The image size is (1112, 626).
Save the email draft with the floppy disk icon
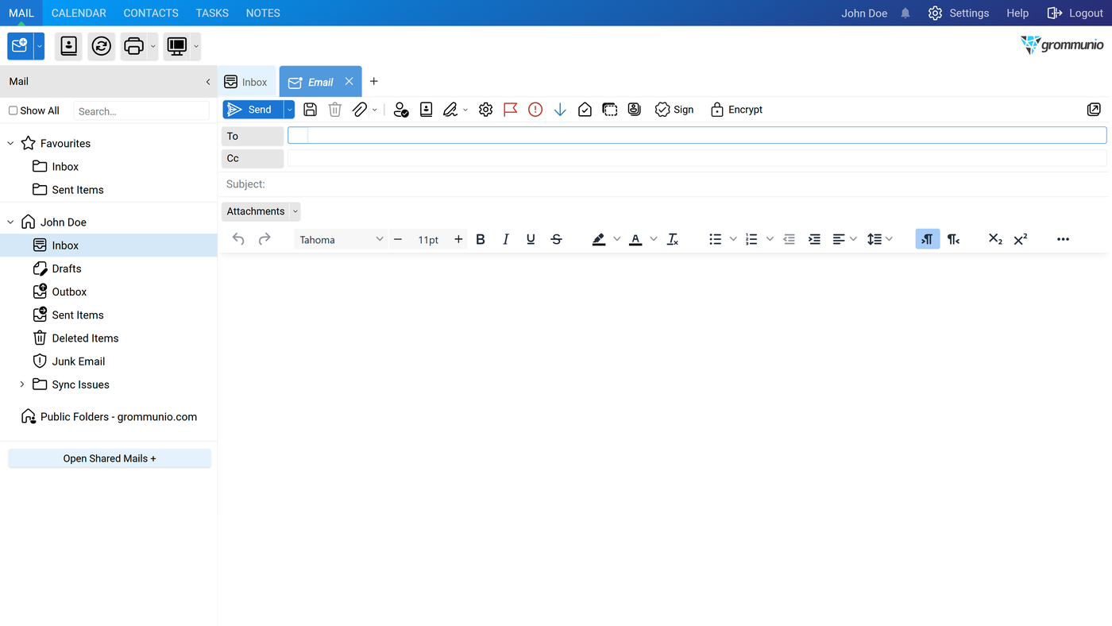coord(311,110)
